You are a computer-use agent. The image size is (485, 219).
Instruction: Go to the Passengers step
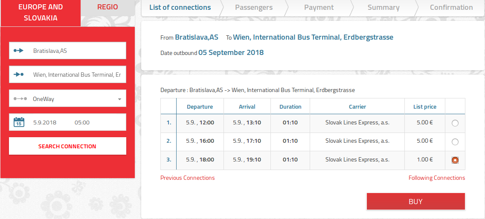(x=254, y=8)
